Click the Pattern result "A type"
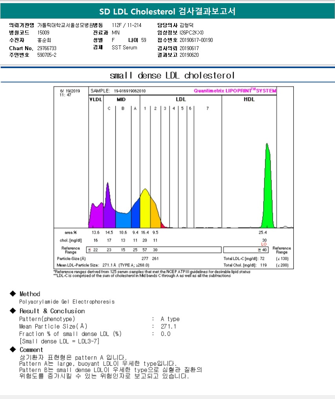Image resolution: width=335 pixels, height=399 pixels. [170, 319]
